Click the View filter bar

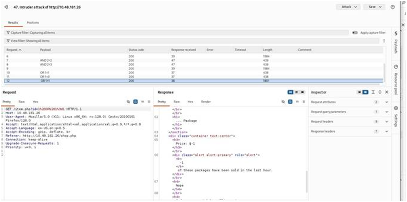pos(192,41)
